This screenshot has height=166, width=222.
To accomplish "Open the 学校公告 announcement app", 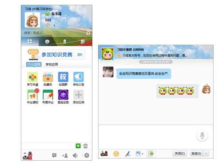I will (x=79, y=77).
